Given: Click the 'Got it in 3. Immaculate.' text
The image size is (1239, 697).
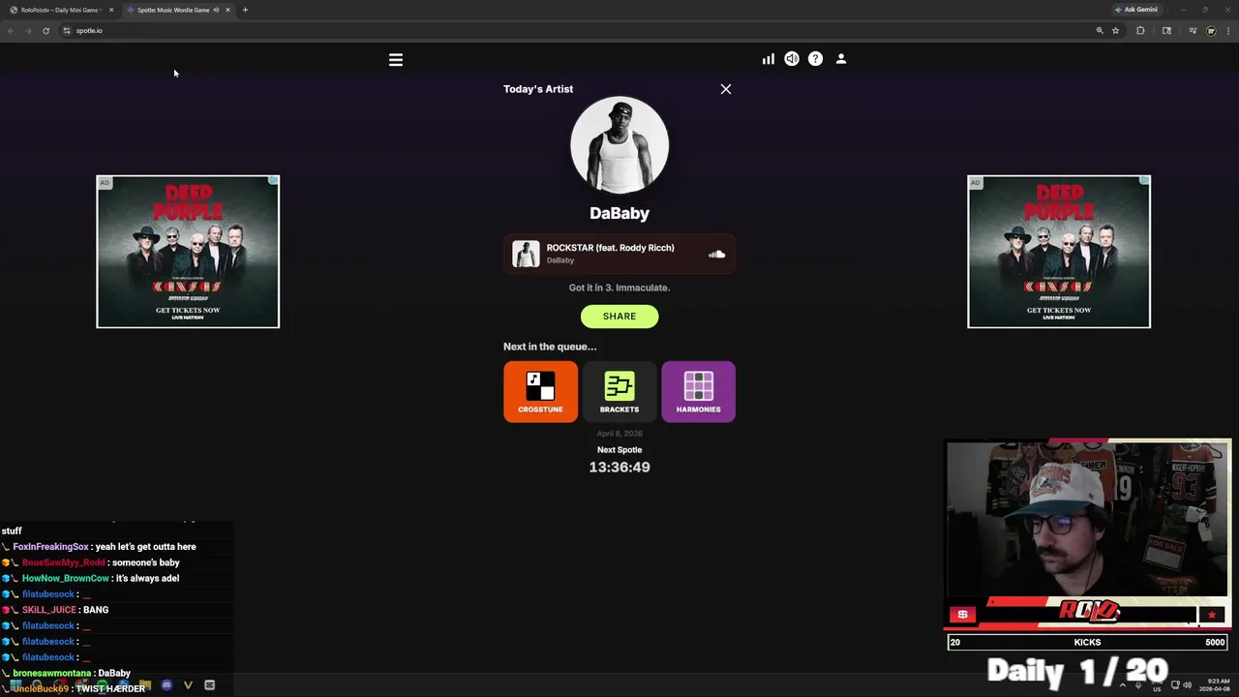Looking at the screenshot, I should pos(619,288).
